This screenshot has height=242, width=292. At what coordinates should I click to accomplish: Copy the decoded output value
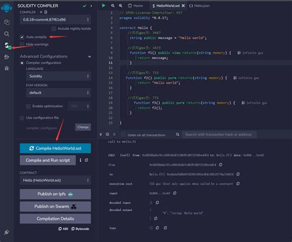[x=156, y=219]
